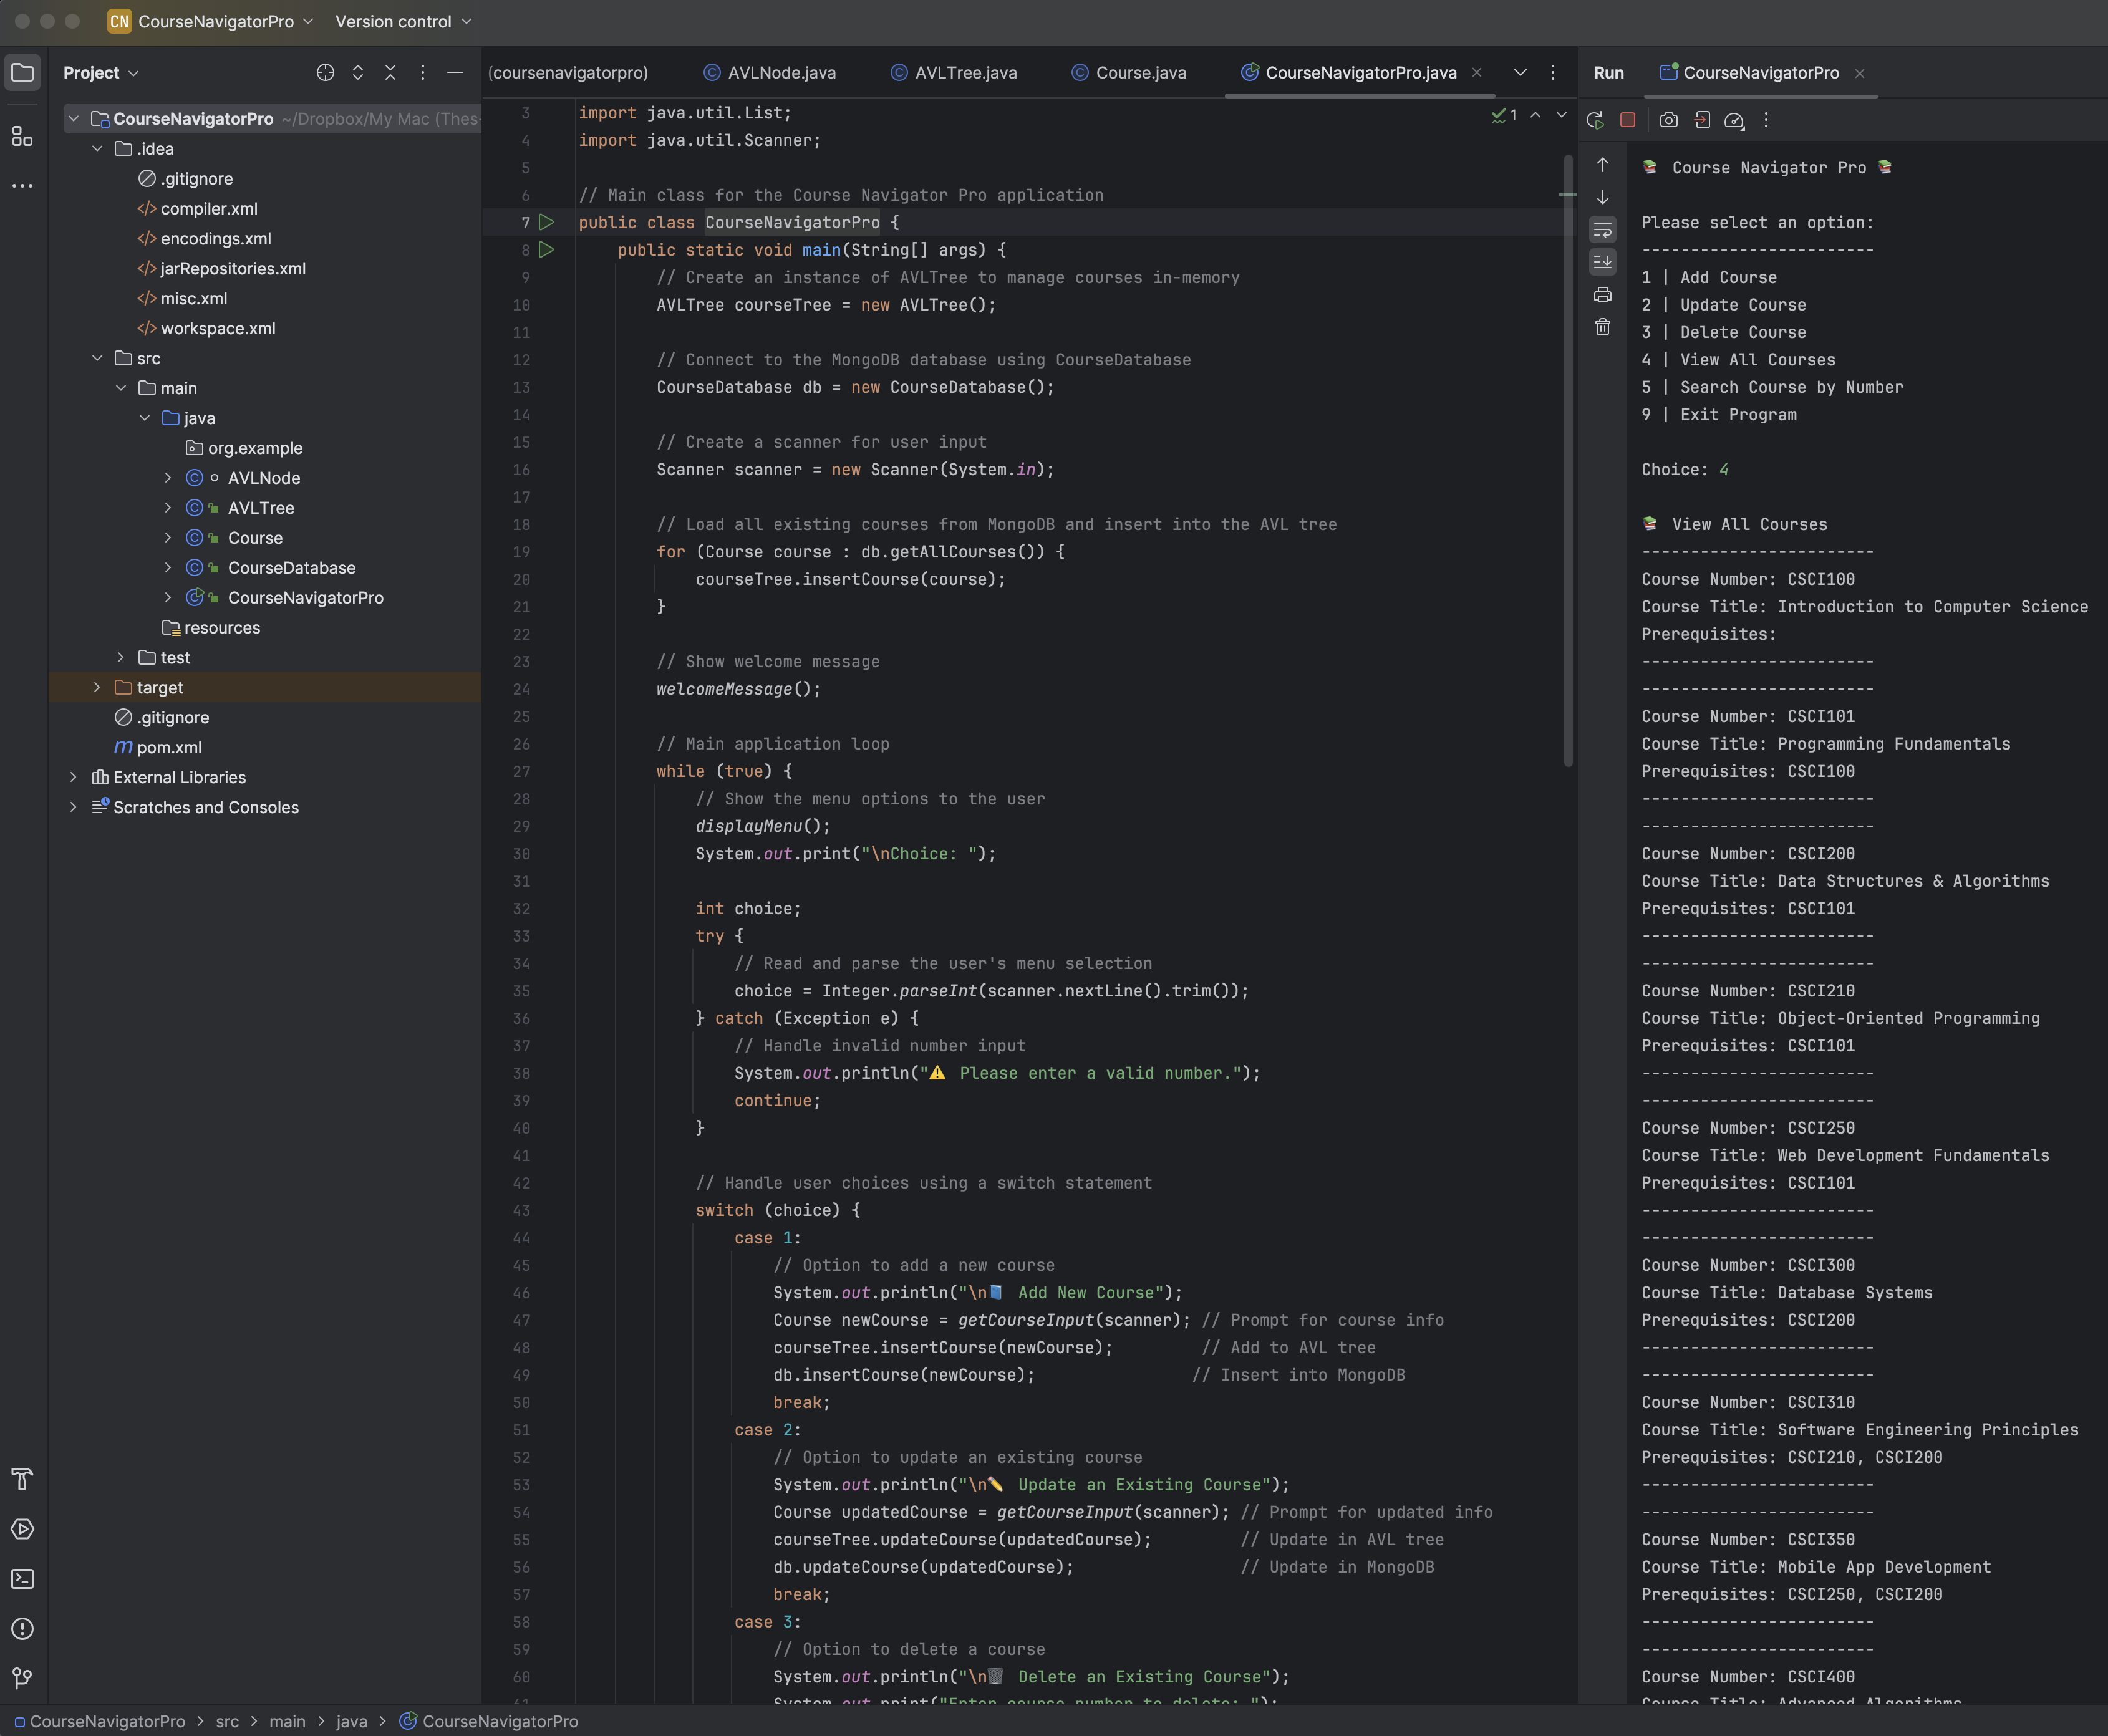Open the inspections widget checkmark indicator
The image size is (2108, 1736).
tap(1504, 115)
